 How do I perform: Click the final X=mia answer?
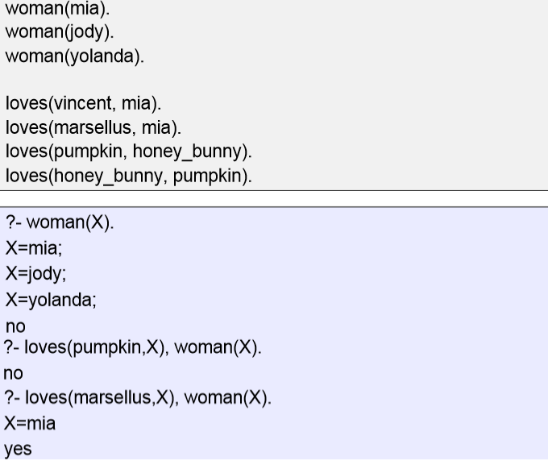tap(30, 424)
